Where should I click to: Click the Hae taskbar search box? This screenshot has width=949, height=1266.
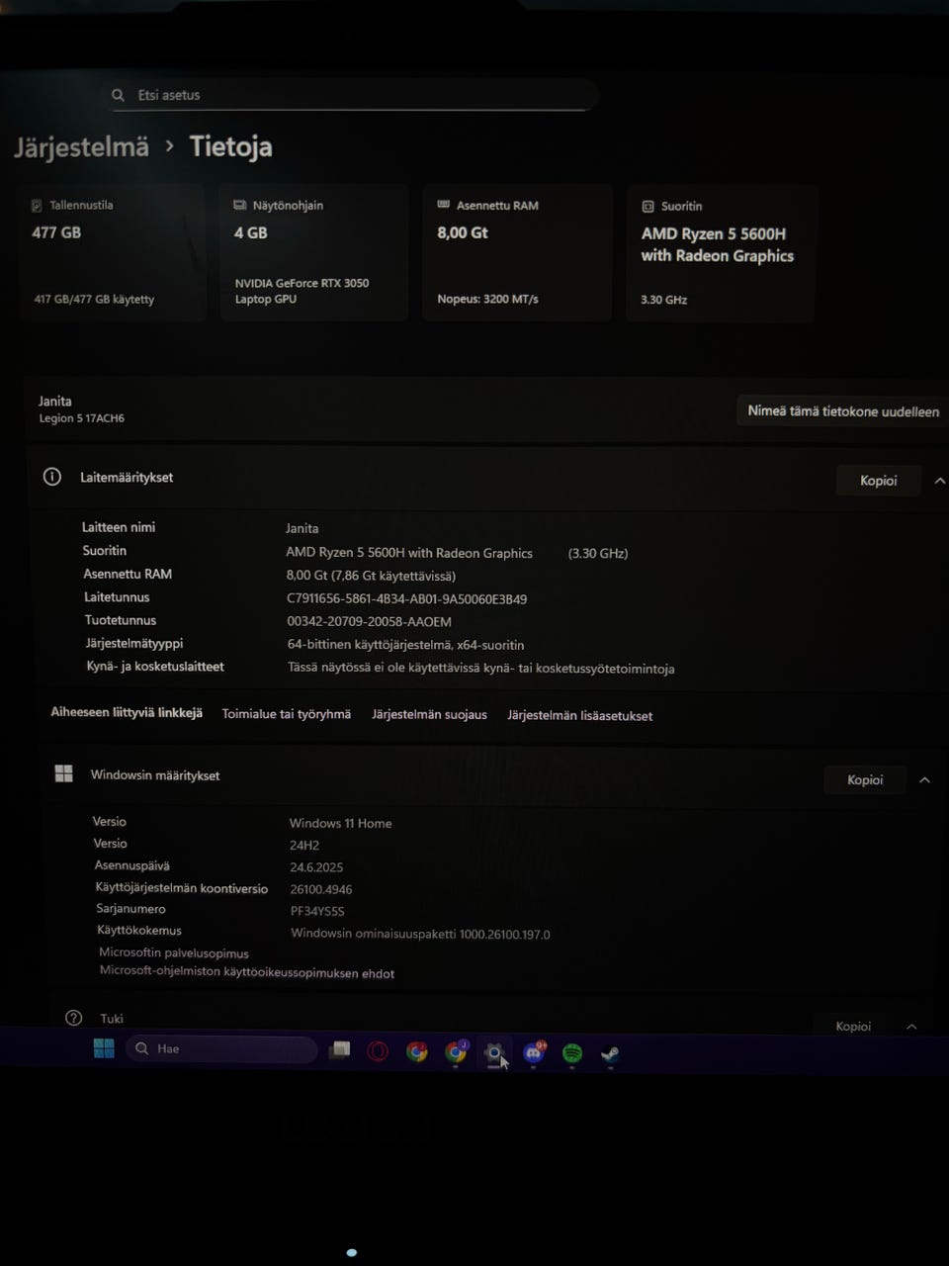pos(221,1048)
